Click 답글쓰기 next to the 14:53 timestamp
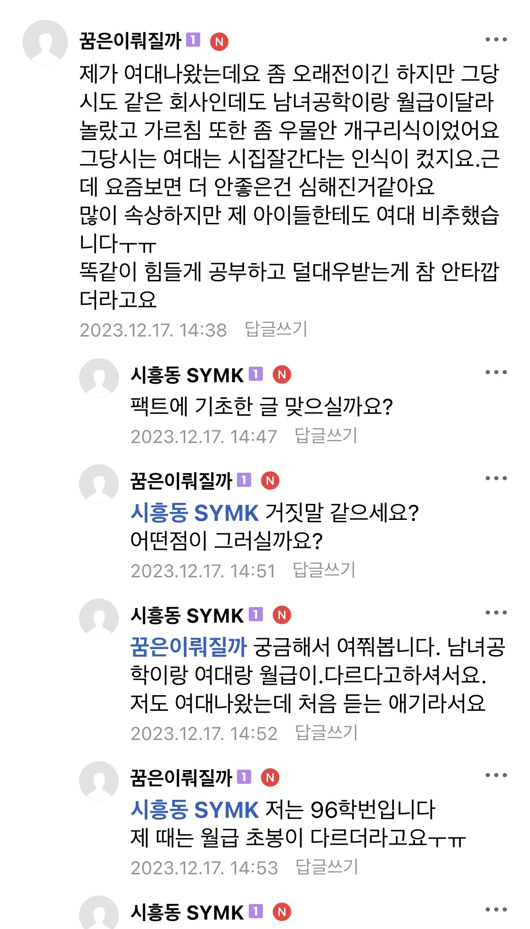 click(327, 867)
